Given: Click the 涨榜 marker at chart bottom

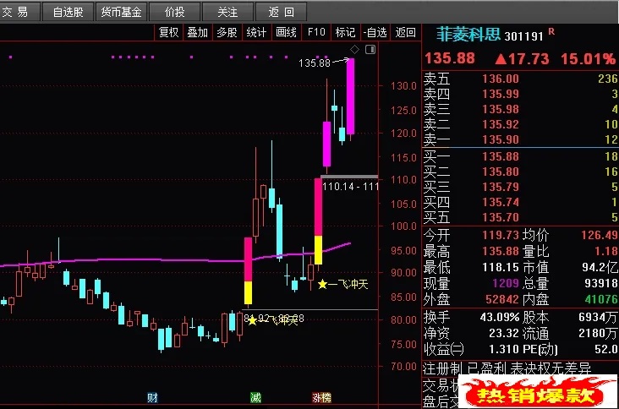Looking at the screenshot, I should pos(321,397).
